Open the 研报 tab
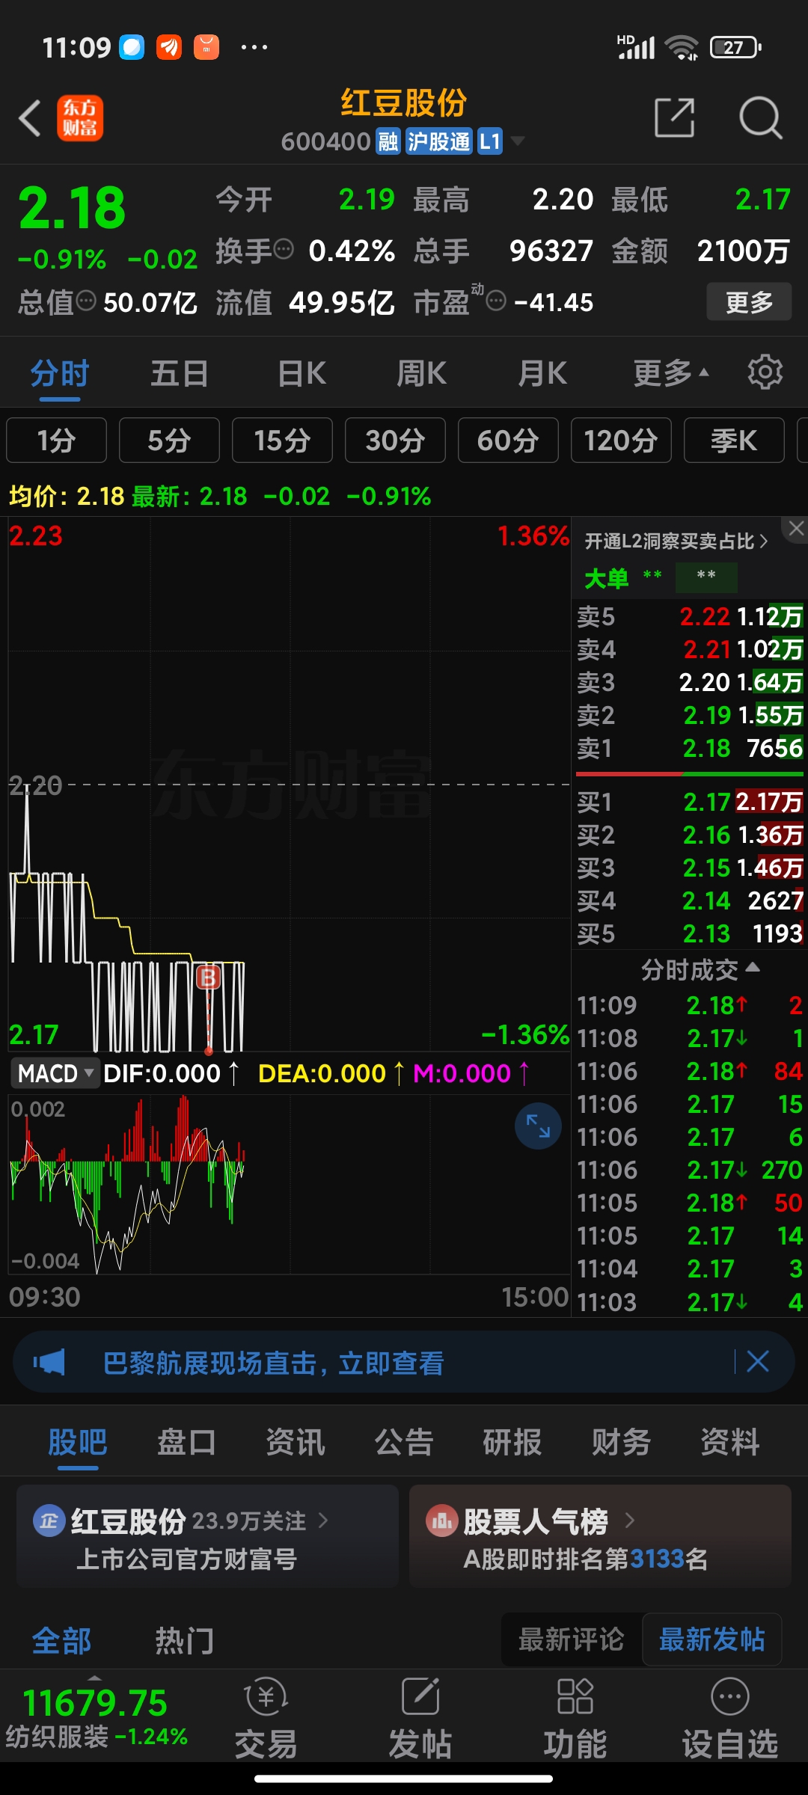 tap(512, 1442)
